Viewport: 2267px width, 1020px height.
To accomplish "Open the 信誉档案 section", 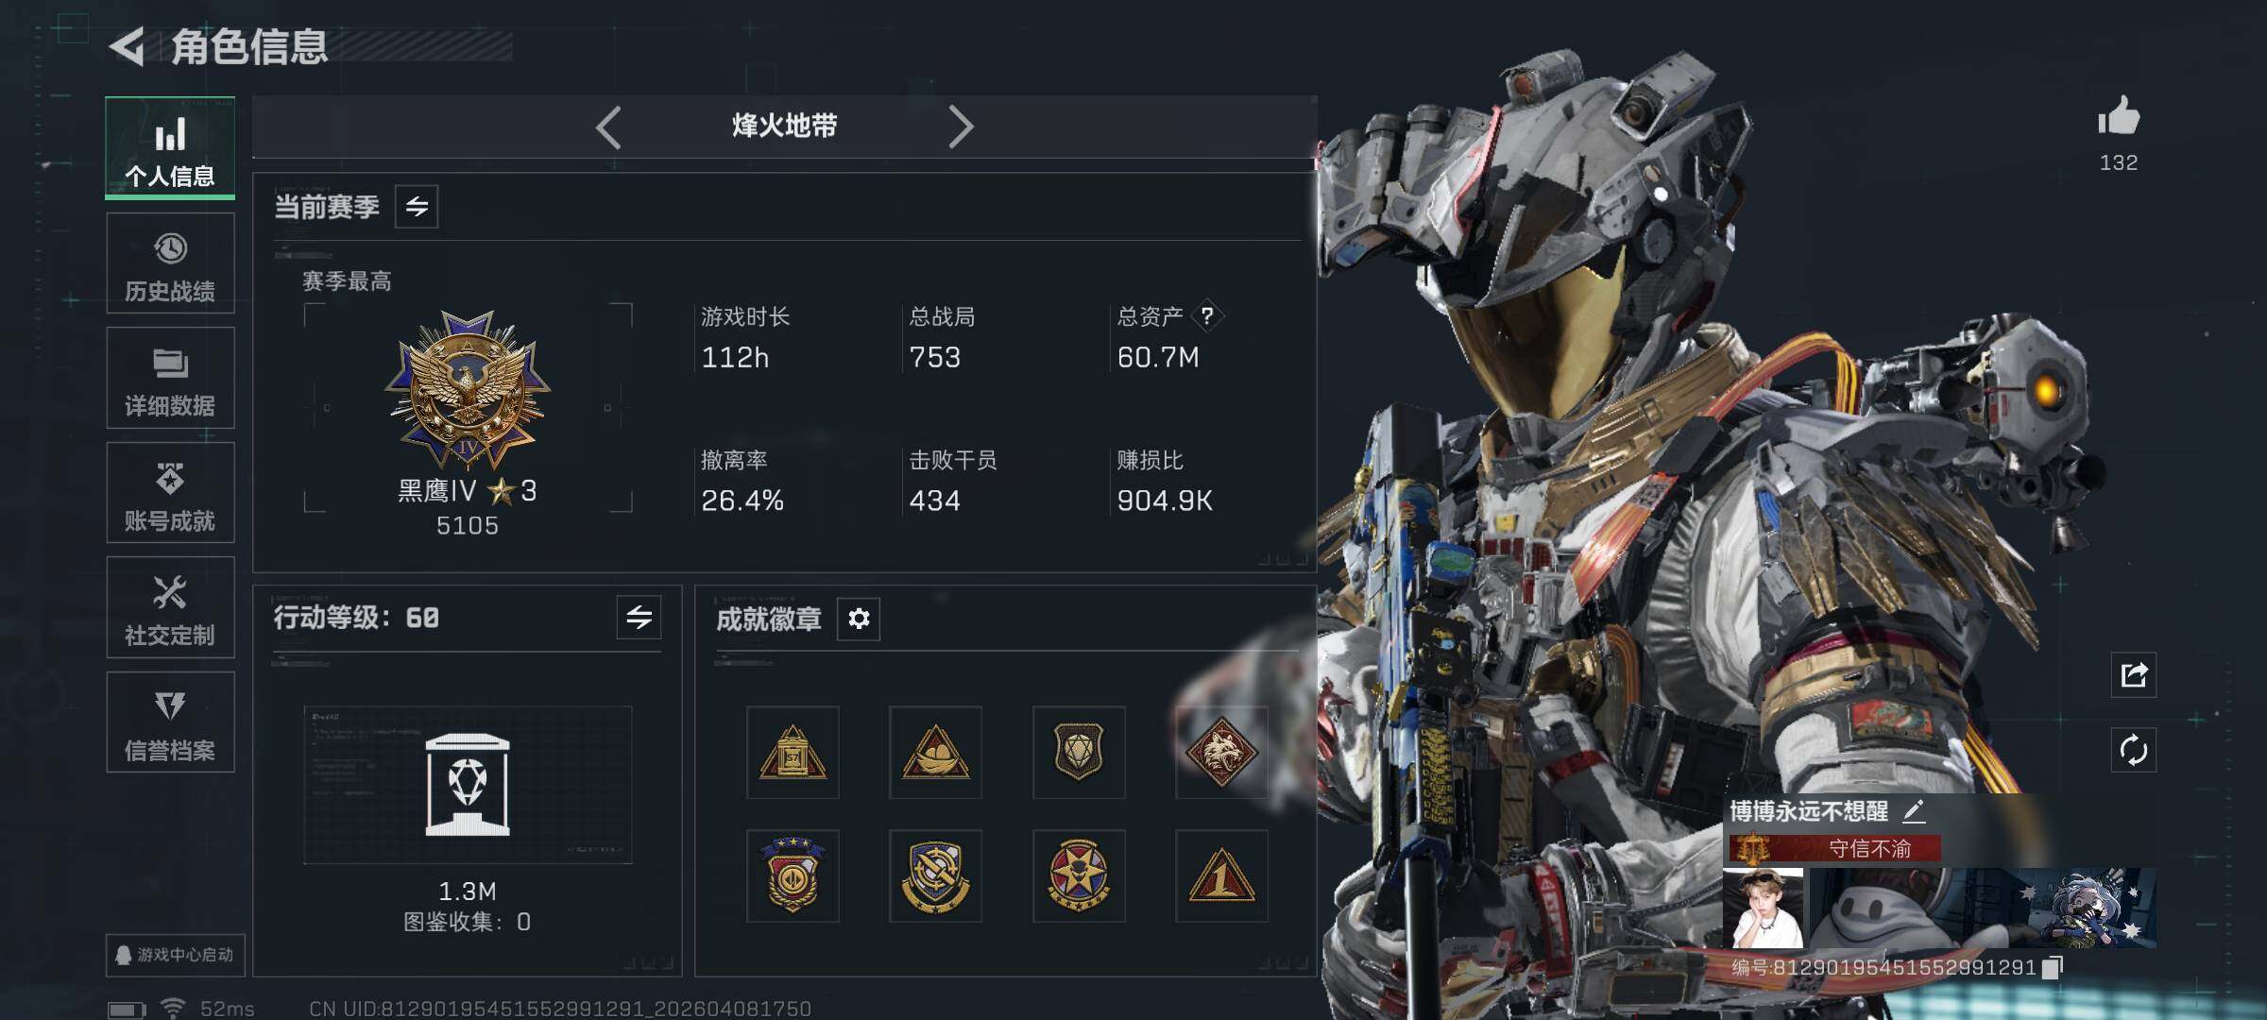I will pos(170,722).
